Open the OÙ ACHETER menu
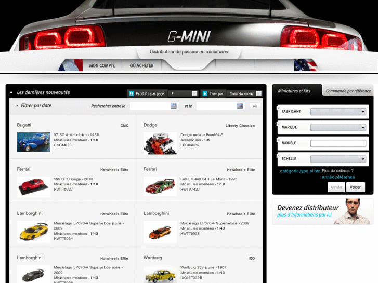This screenshot has width=378, height=283. (x=141, y=65)
